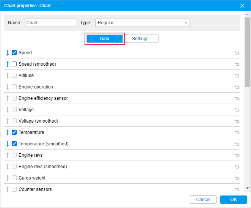
Task: Click the reset arrow in the Speed row
Action: coord(237,53)
